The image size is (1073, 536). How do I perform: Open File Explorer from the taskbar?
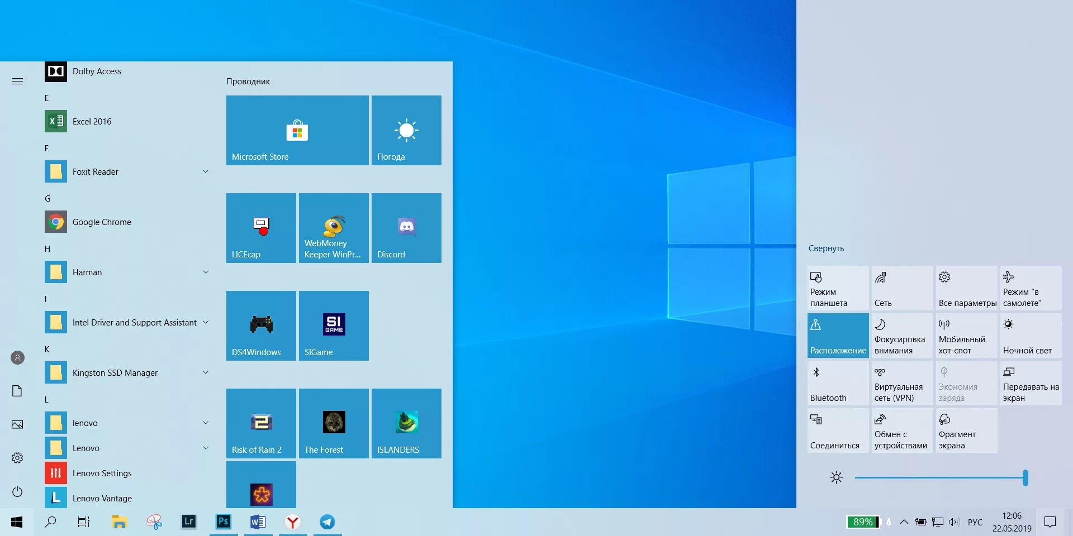(x=119, y=521)
